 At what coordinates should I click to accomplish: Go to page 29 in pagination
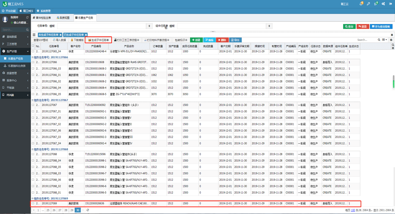[x=72, y=210]
